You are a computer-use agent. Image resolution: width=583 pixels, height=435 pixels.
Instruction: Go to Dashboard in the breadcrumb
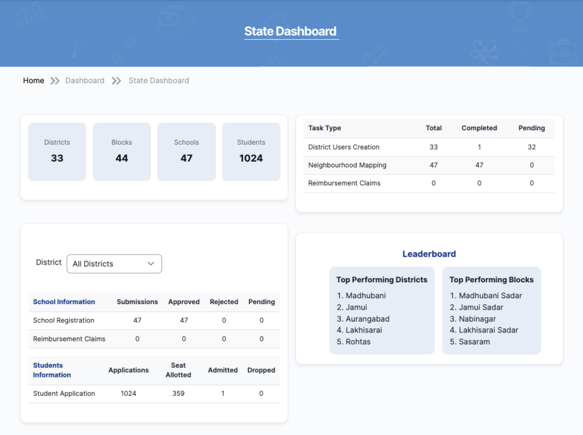click(85, 81)
